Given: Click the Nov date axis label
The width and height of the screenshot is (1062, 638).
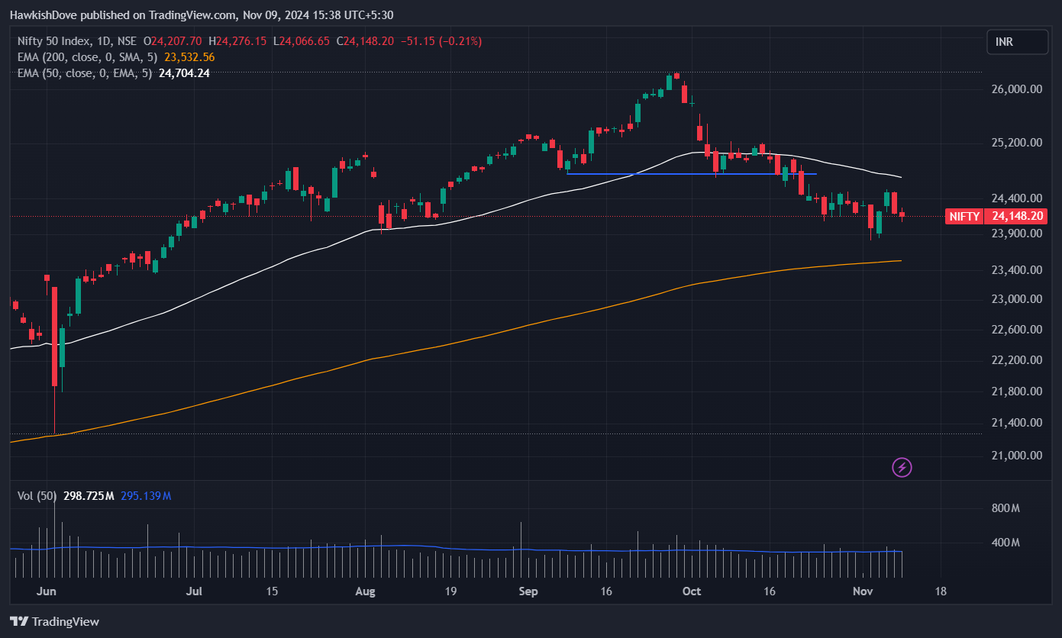Looking at the screenshot, I should [863, 591].
